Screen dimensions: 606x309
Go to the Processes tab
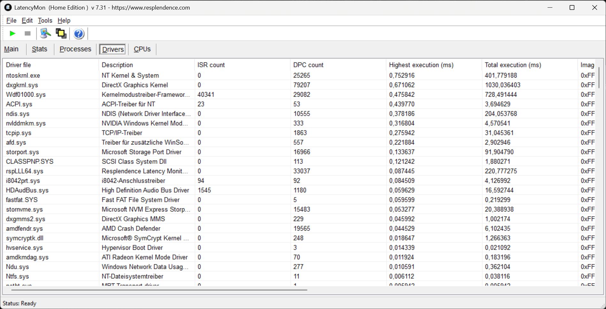75,49
